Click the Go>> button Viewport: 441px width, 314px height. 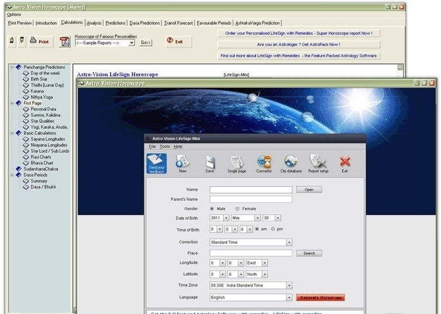pos(146,43)
